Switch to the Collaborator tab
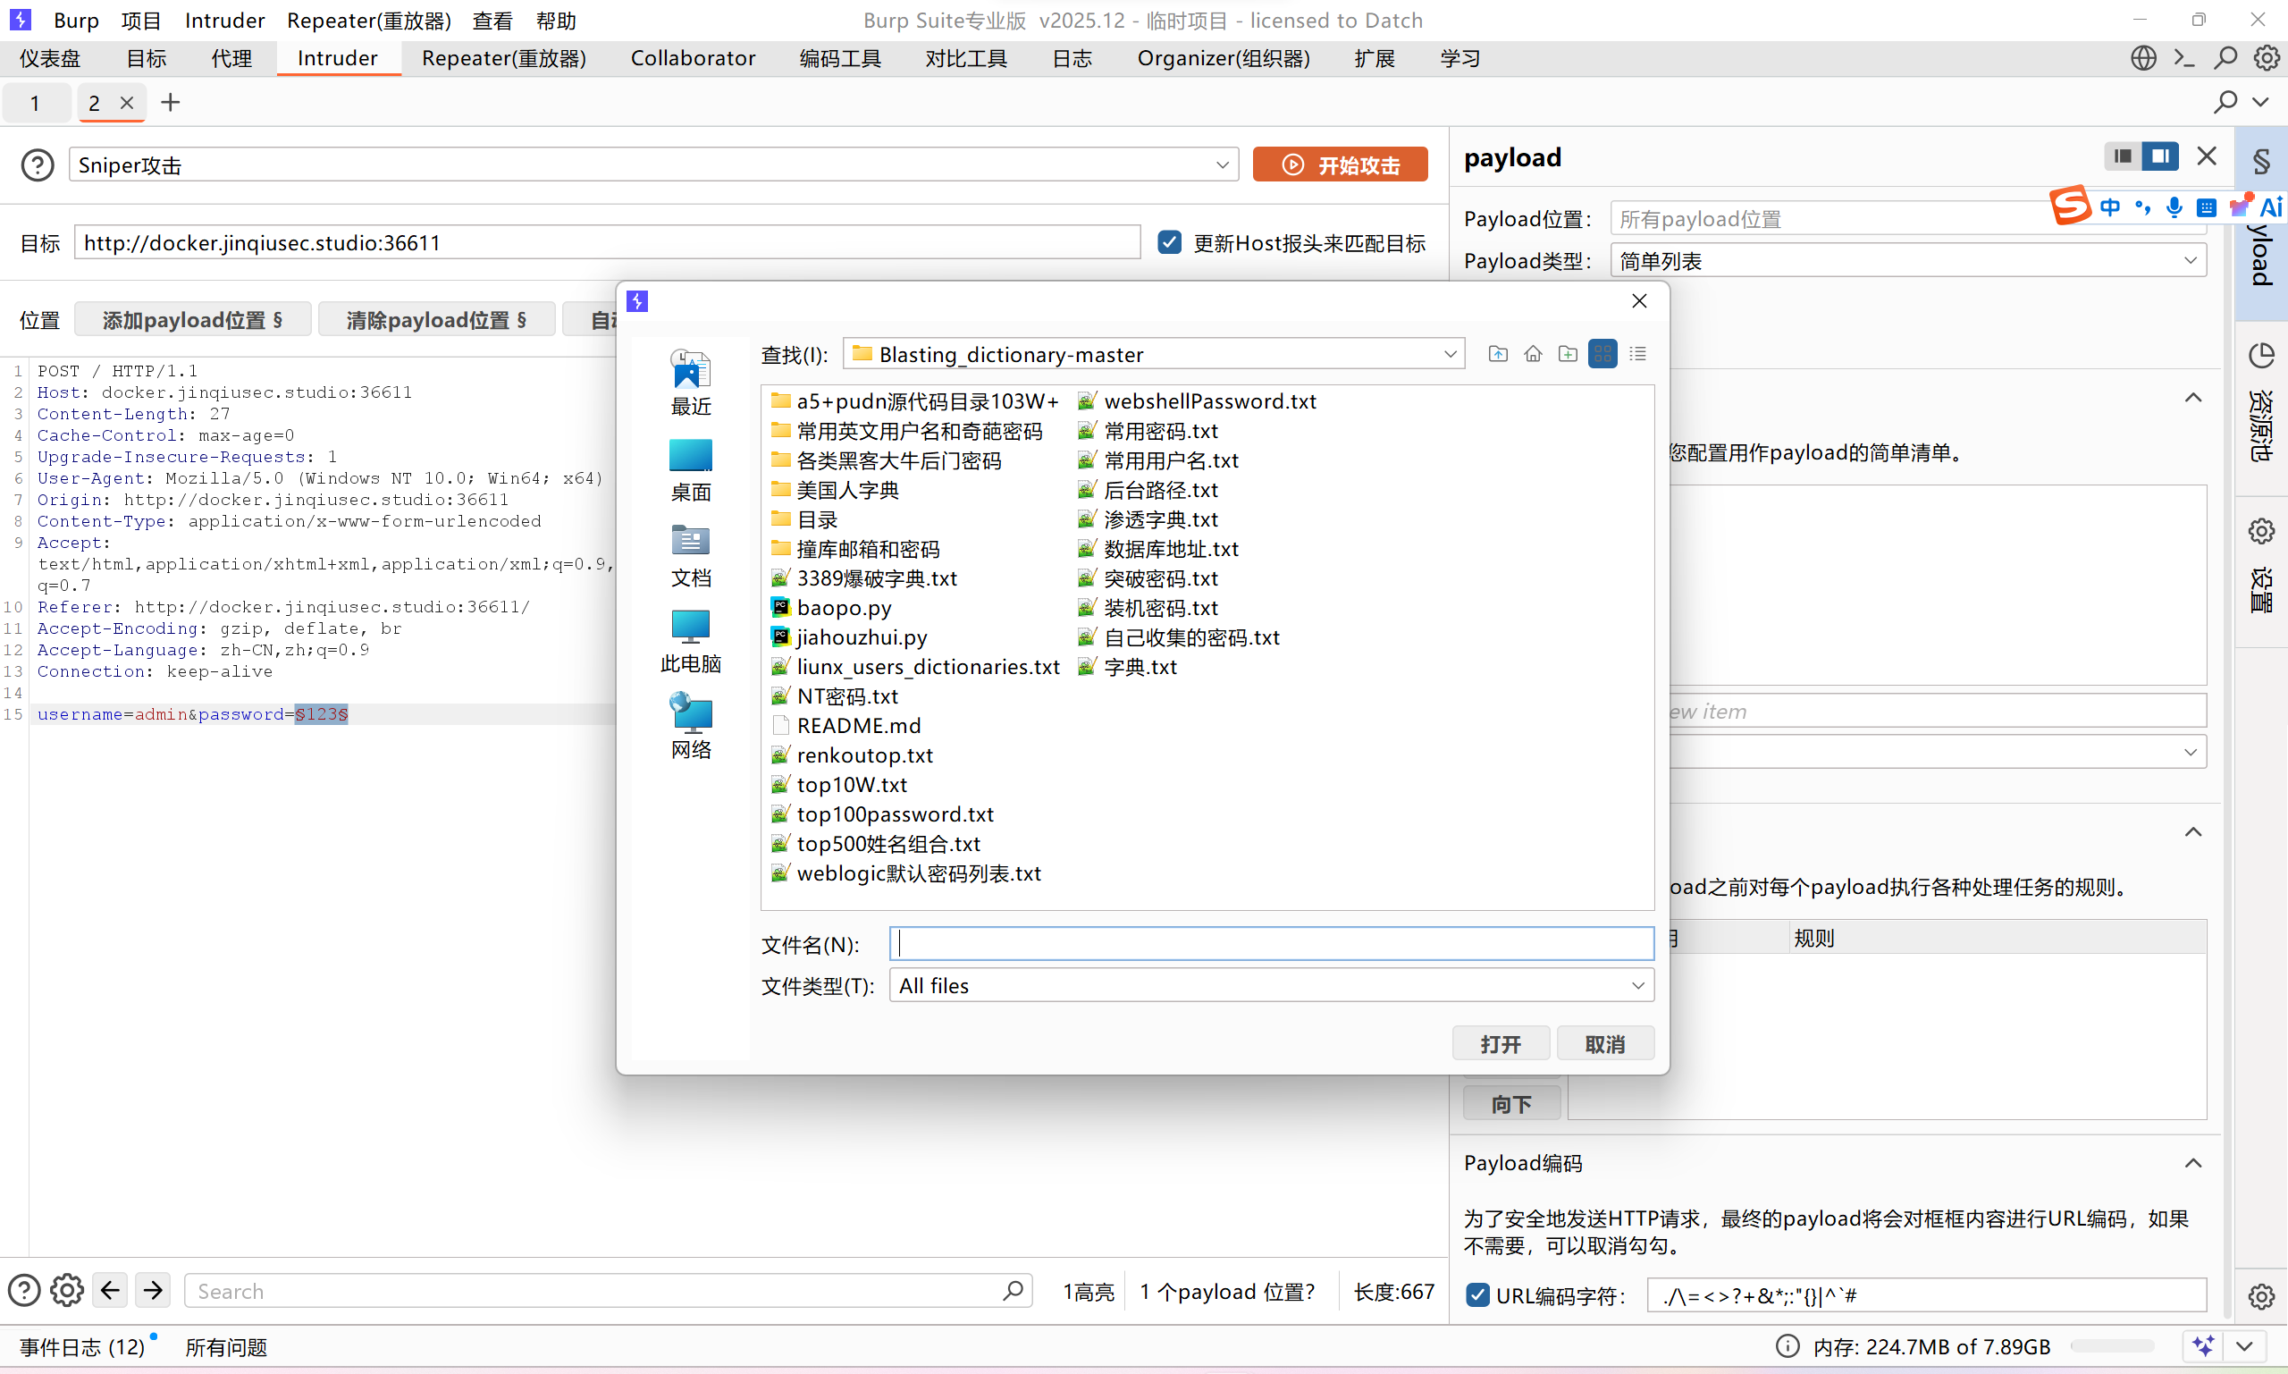Image resolution: width=2288 pixels, height=1374 pixels. pos(693,58)
